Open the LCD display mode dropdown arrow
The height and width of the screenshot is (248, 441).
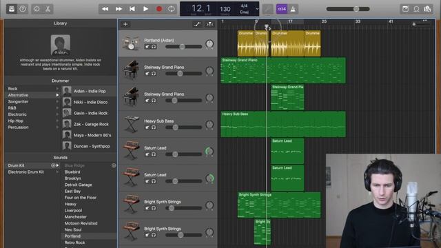coord(257,9)
